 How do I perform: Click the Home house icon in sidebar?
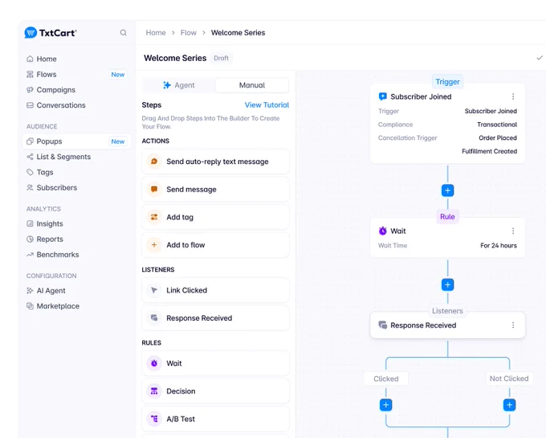click(30, 59)
